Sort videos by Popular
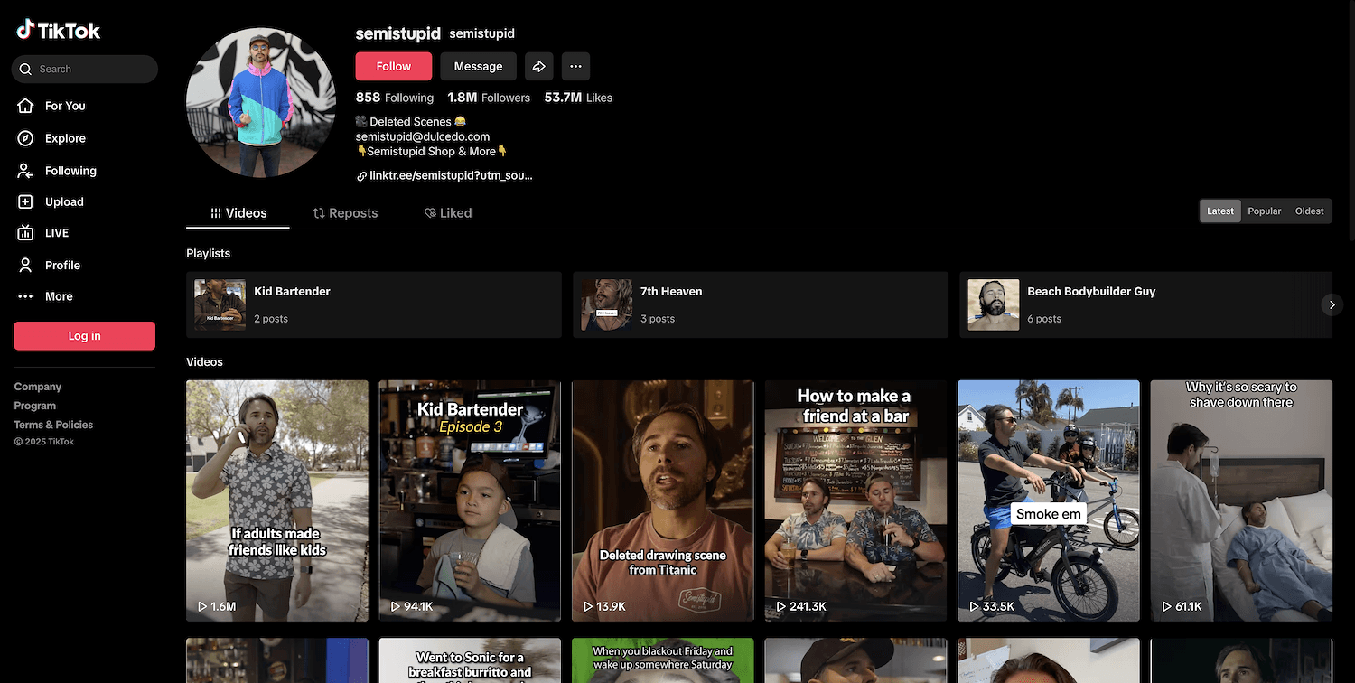This screenshot has width=1355, height=683. [1264, 211]
